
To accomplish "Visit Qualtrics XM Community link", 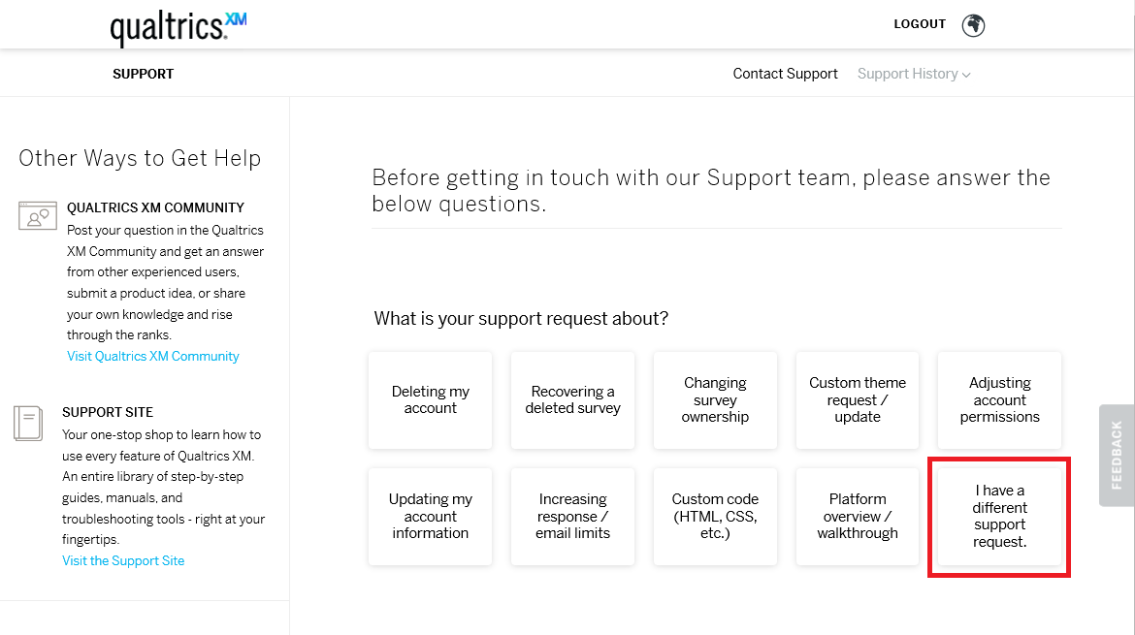I will (152, 356).
